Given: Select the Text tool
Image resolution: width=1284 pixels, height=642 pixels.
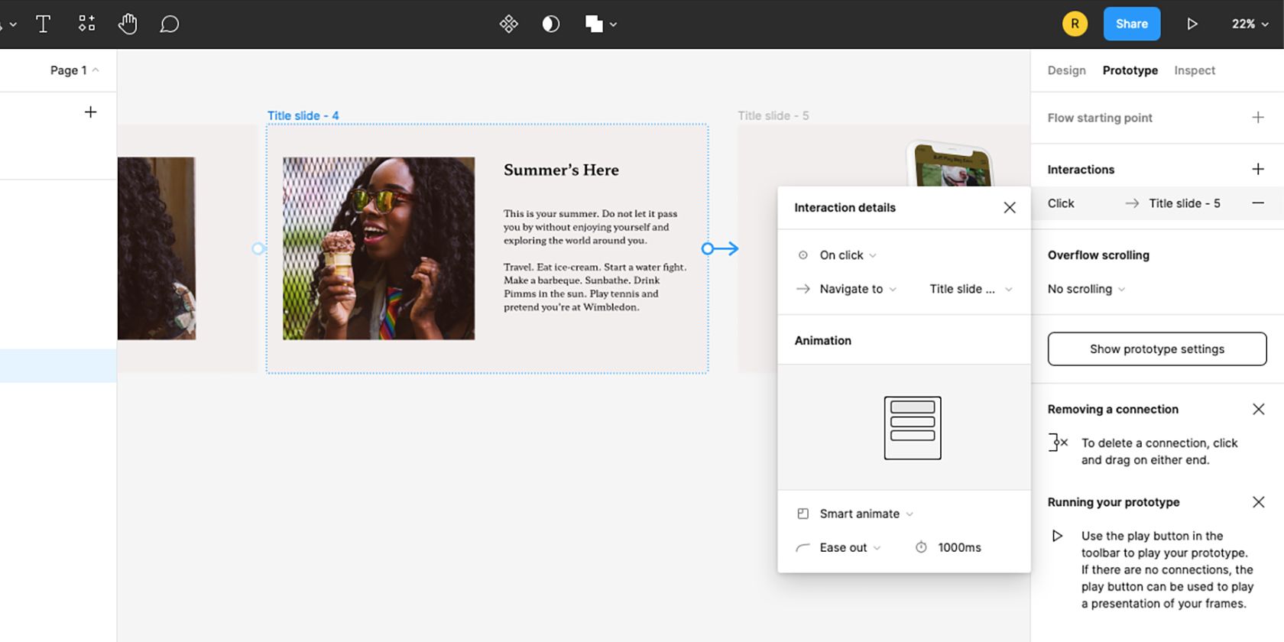Looking at the screenshot, I should (44, 24).
